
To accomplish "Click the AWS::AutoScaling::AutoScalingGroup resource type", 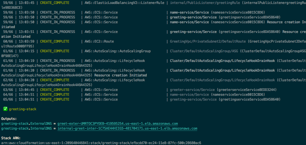I will point(117,51).
